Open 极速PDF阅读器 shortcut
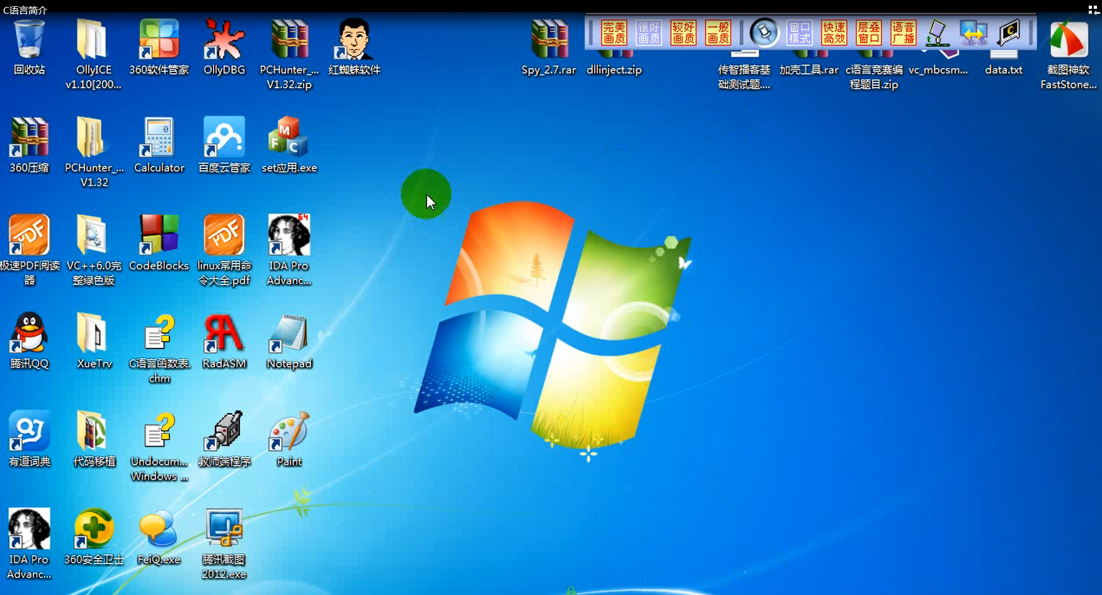 [x=29, y=234]
